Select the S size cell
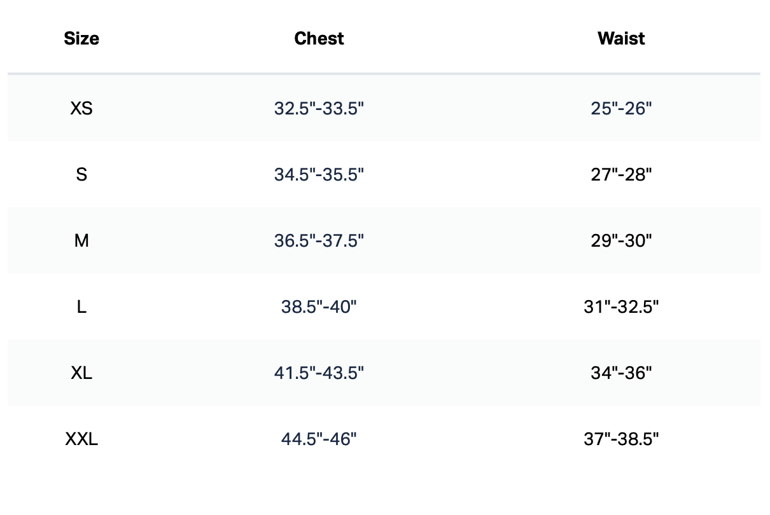 click(x=81, y=175)
